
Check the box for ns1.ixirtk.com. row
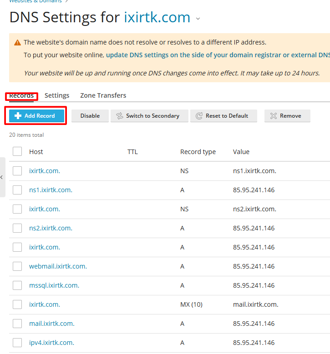pyautogui.click(x=17, y=190)
